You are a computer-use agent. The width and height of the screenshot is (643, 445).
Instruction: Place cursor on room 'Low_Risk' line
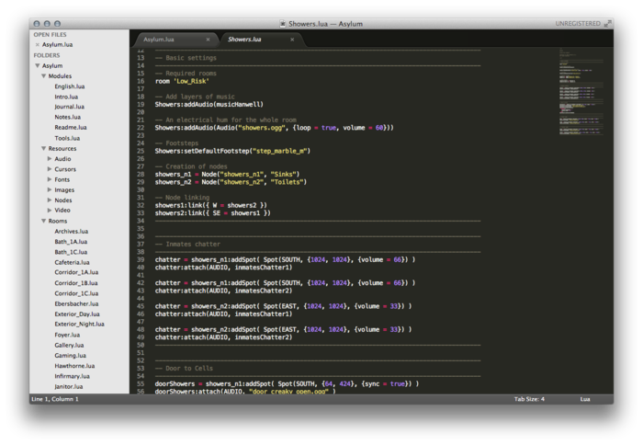click(x=182, y=81)
